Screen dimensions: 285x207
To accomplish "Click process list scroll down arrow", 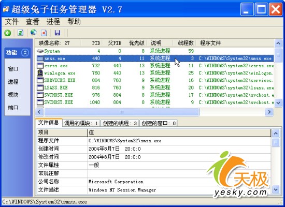I will [278, 103].
